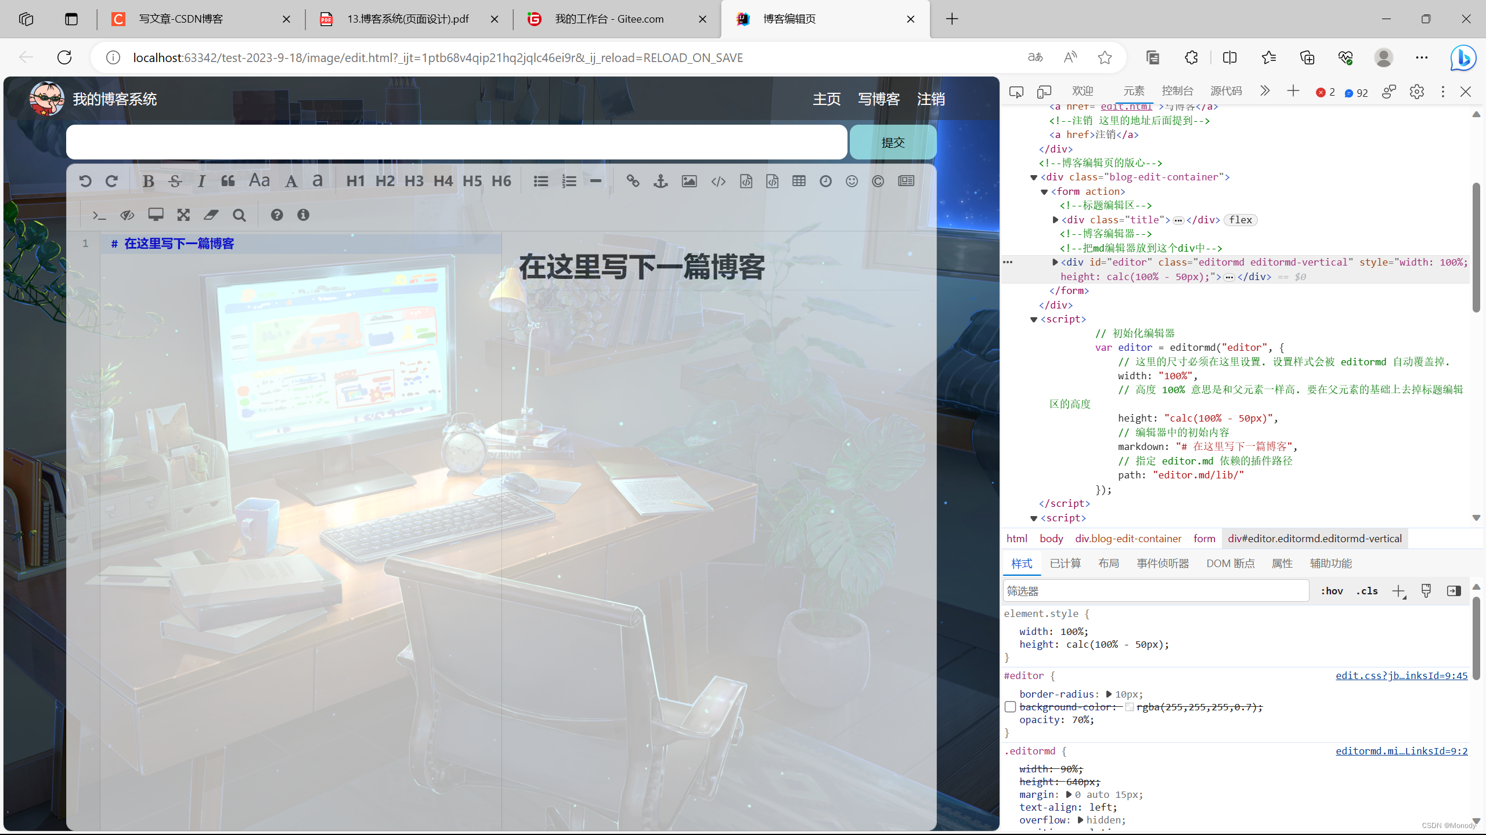Viewport: 1486px width, 835px height.
Task: Switch to the 控制台 DevTools tab
Action: tap(1177, 91)
